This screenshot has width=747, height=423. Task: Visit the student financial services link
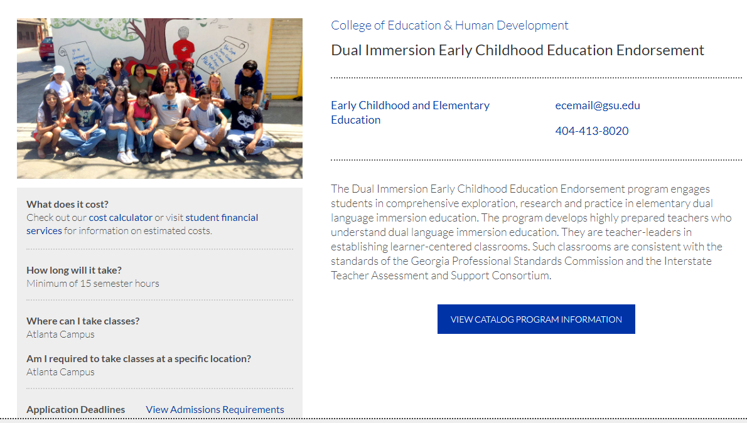(x=142, y=224)
